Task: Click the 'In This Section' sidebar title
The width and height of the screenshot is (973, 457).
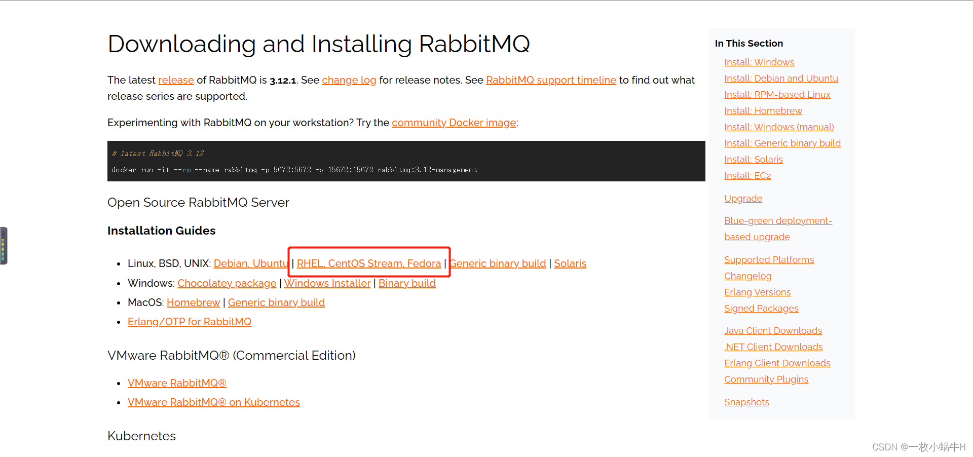Action: [x=749, y=44]
